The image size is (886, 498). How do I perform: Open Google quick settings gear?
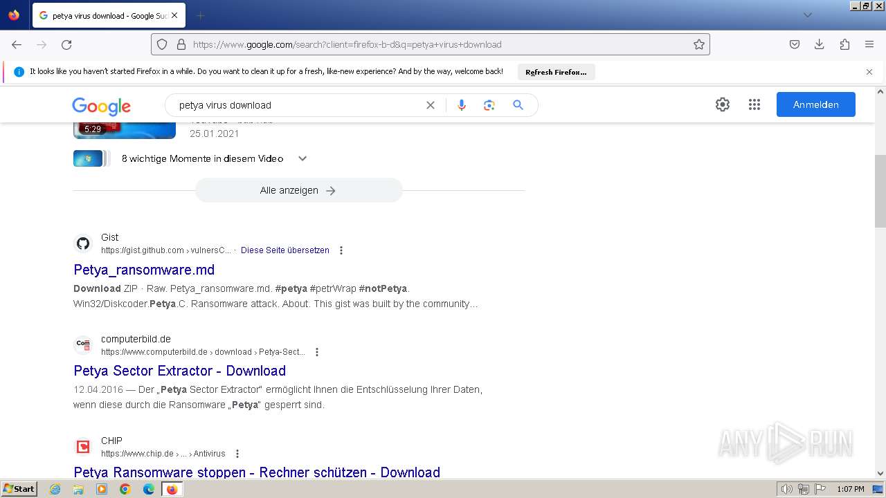click(723, 104)
